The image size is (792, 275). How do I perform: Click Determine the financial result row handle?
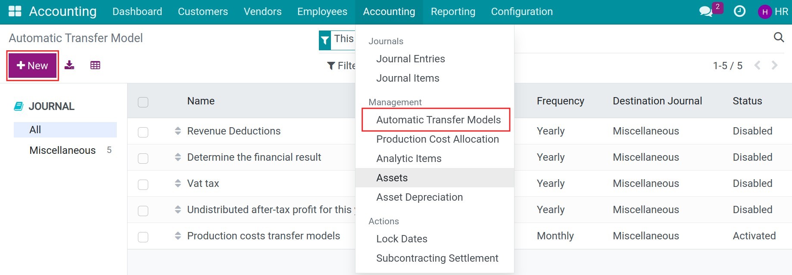(178, 157)
